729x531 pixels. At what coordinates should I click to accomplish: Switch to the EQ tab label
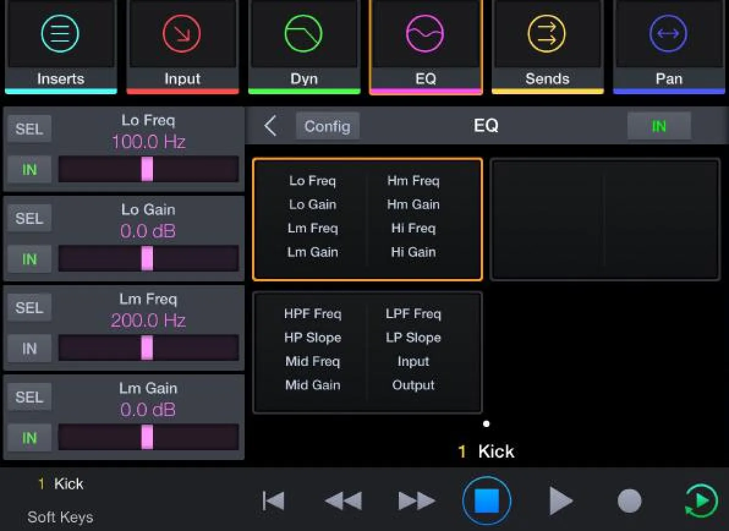pyautogui.click(x=426, y=78)
